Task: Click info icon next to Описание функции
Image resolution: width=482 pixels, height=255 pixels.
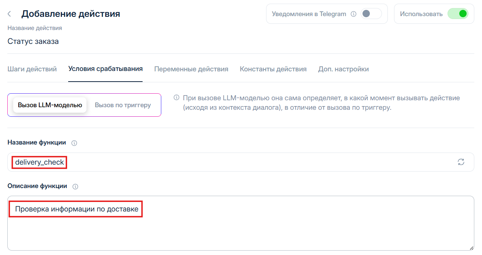Action: 75,187
